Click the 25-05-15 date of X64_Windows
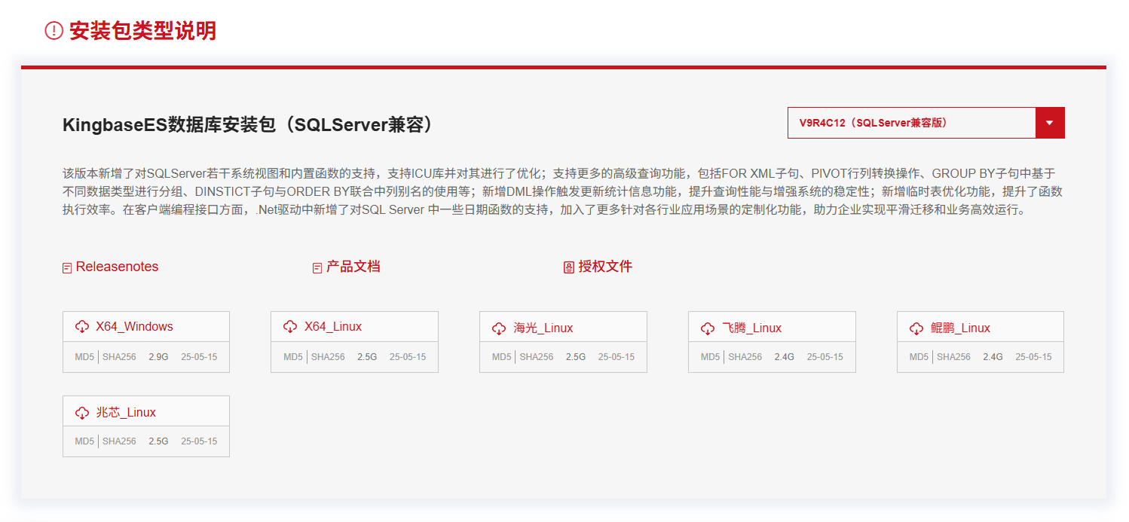 click(199, 357)
